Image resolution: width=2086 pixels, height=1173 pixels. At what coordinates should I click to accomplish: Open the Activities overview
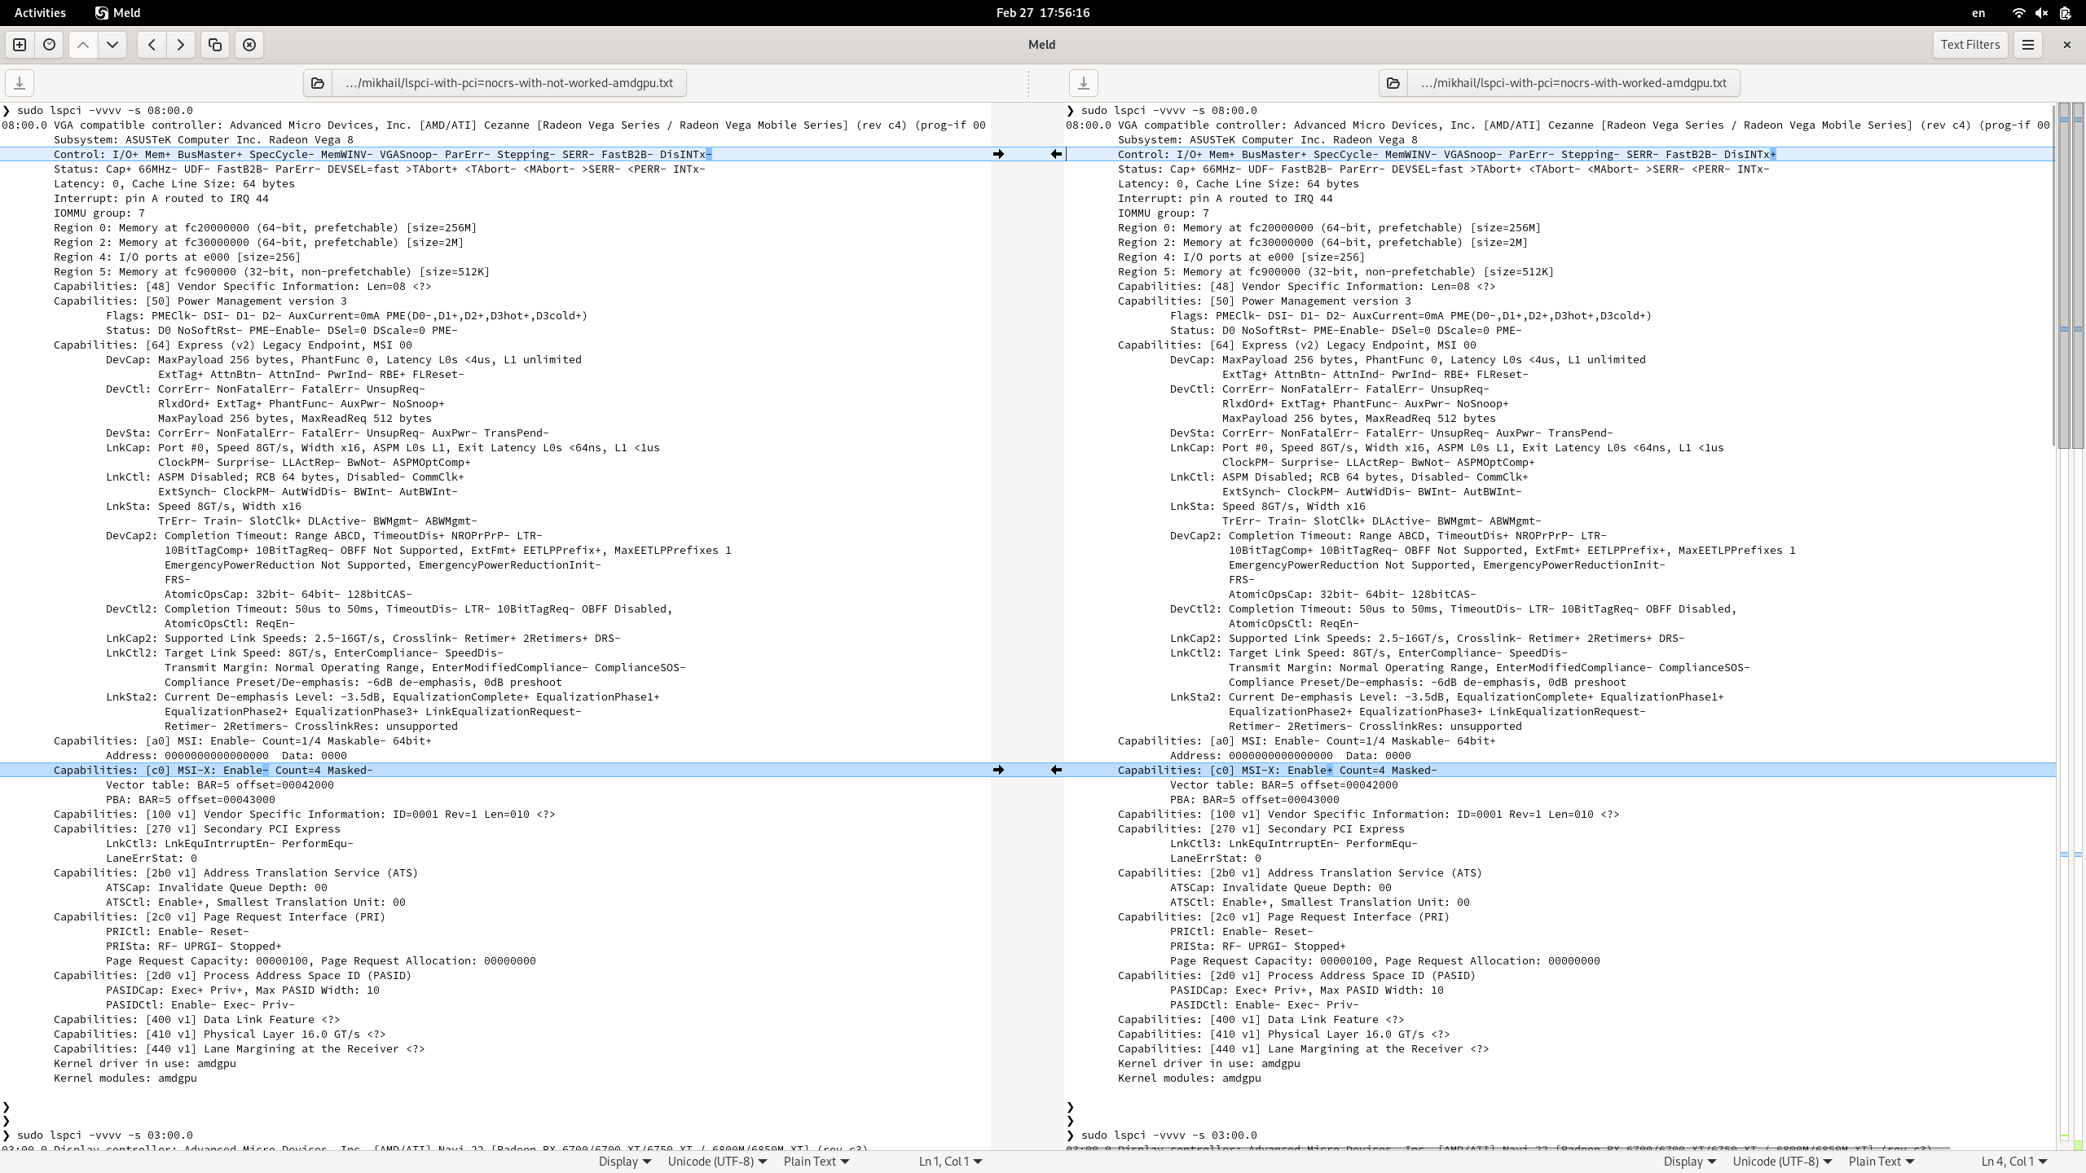pos(40,13)
